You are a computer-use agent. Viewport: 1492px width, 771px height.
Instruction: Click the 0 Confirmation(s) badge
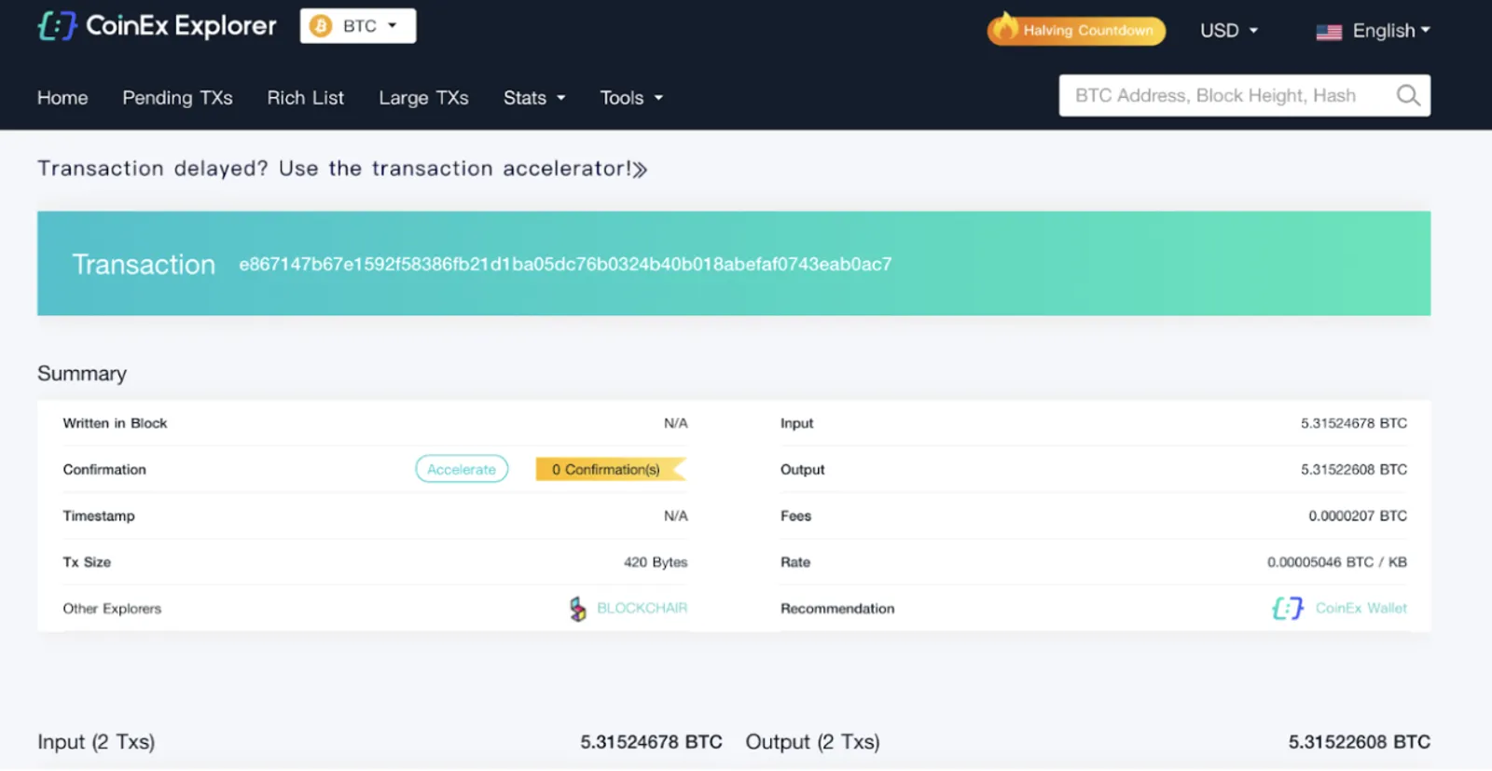611,469
